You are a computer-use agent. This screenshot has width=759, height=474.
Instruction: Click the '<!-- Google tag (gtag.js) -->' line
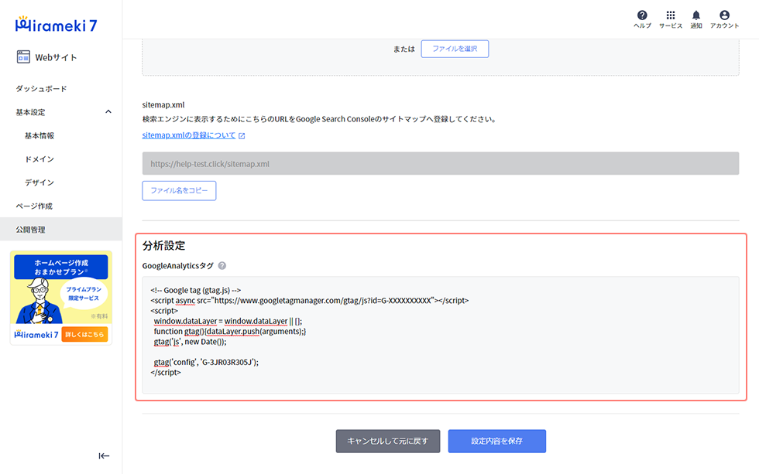[195, 290]
